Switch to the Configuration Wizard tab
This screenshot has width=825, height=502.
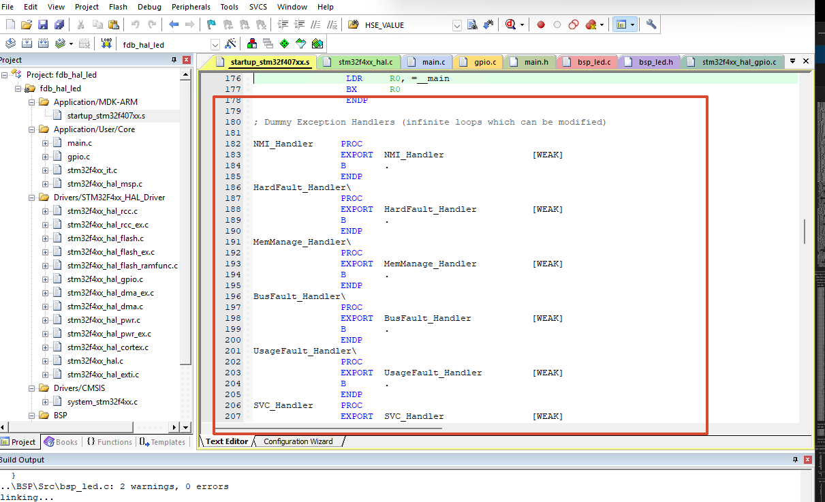tap(298, 441)
